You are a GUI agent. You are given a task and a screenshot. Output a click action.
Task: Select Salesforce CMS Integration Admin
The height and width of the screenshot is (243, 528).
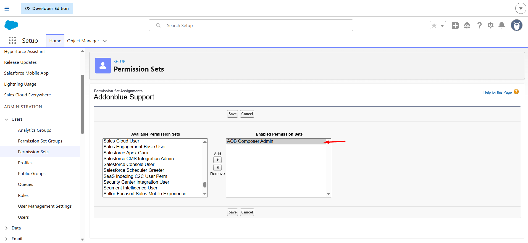click(153, 159)
